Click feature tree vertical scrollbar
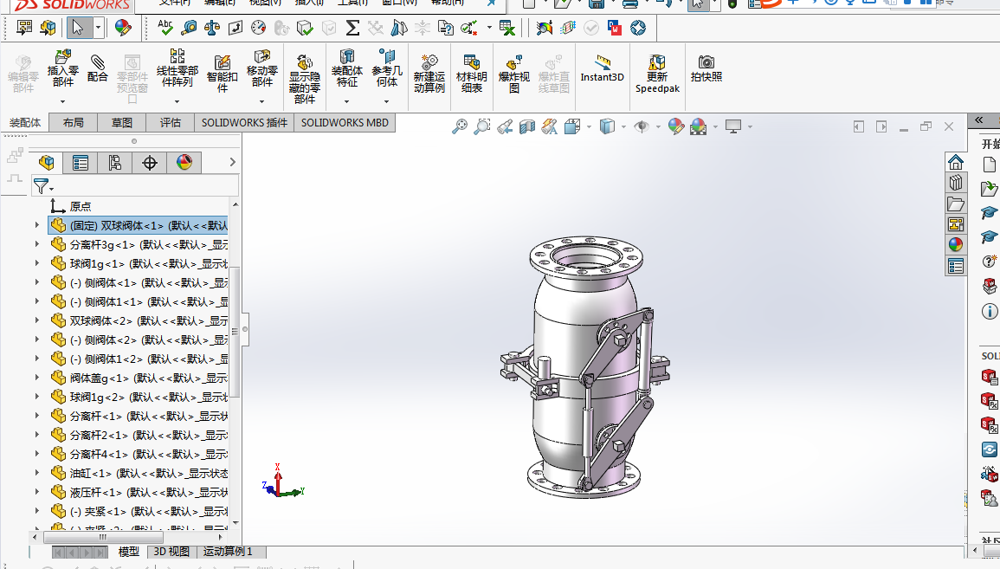Screen dimensions: 1000x569 [x=235, y=332]
